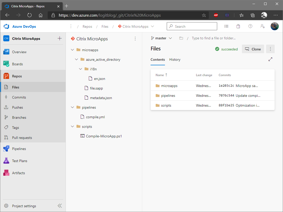
Task: Select Pull requests in Repos submenu
Action: 33,137
